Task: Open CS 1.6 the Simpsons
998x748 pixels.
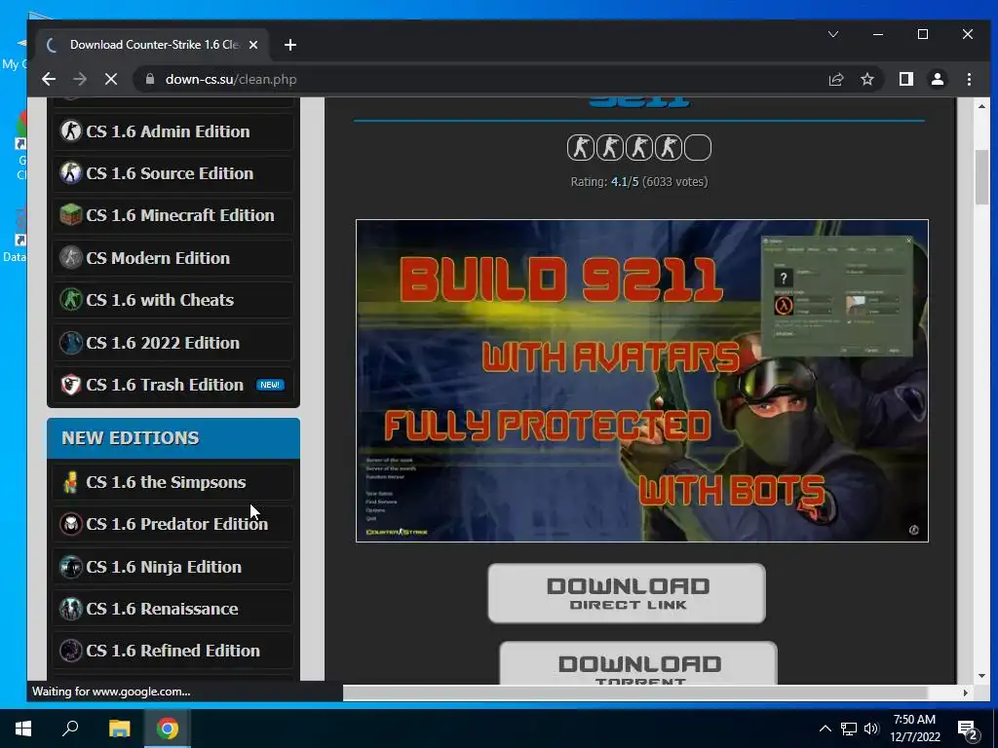Action: coord(173,482)
